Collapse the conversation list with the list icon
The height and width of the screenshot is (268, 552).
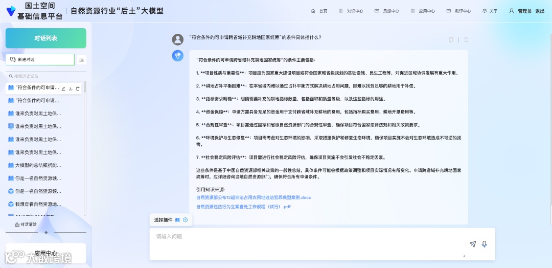[x=82, y=60]
